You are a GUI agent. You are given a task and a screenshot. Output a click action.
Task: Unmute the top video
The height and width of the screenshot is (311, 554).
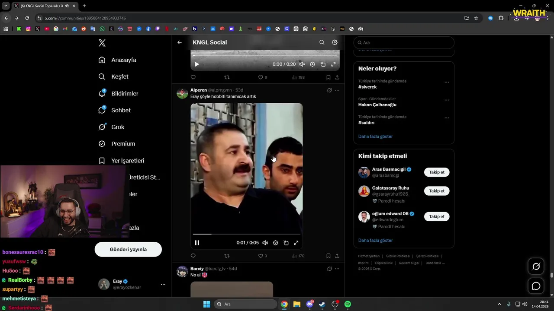tap(302, 64)
